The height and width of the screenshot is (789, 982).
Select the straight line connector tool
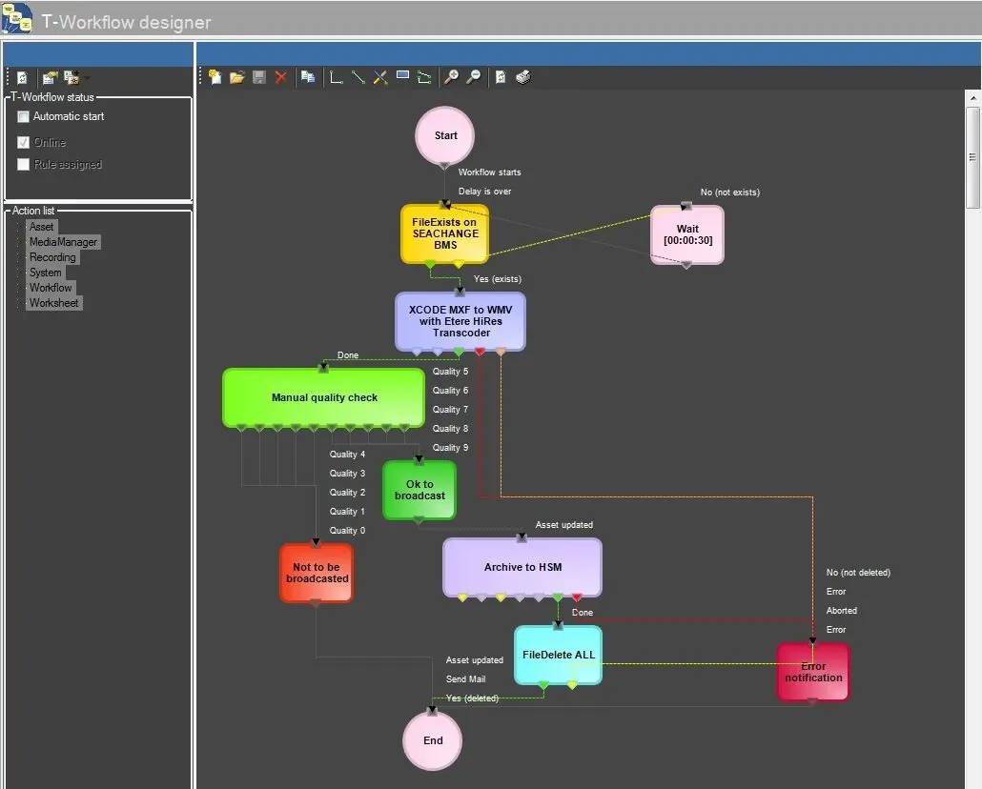(x=358, y=77)
